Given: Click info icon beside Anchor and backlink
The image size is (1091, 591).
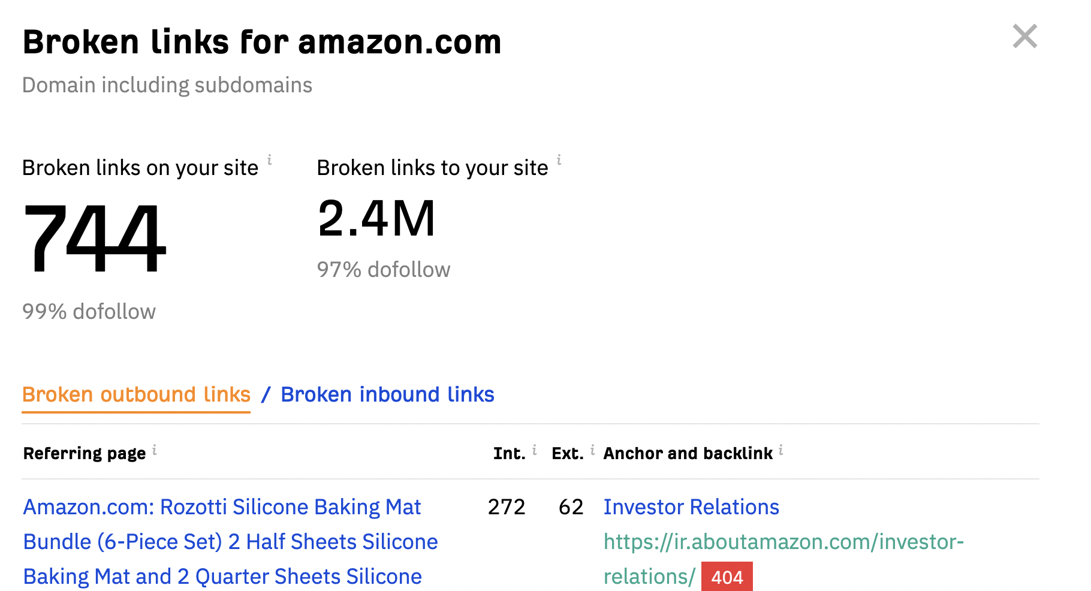Looking at the screenshot, I should (781, 450).
